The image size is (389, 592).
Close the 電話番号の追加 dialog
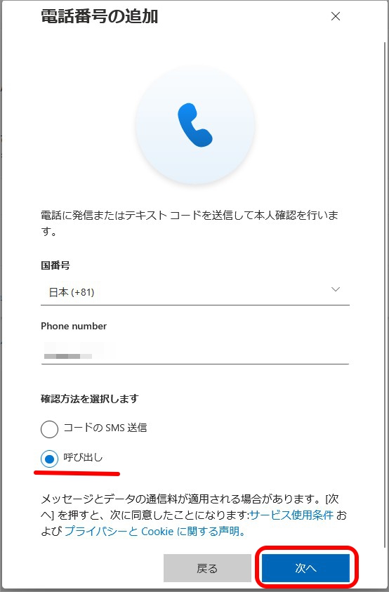(336, 16)
